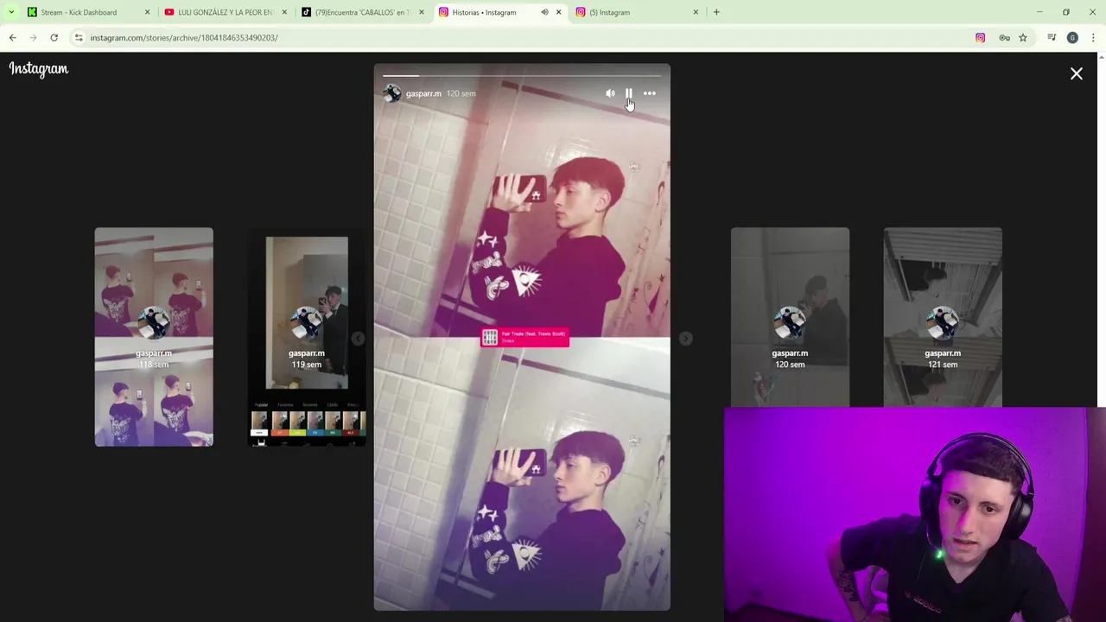
Task: Go back in browser history
Action: tap(13, 38)
